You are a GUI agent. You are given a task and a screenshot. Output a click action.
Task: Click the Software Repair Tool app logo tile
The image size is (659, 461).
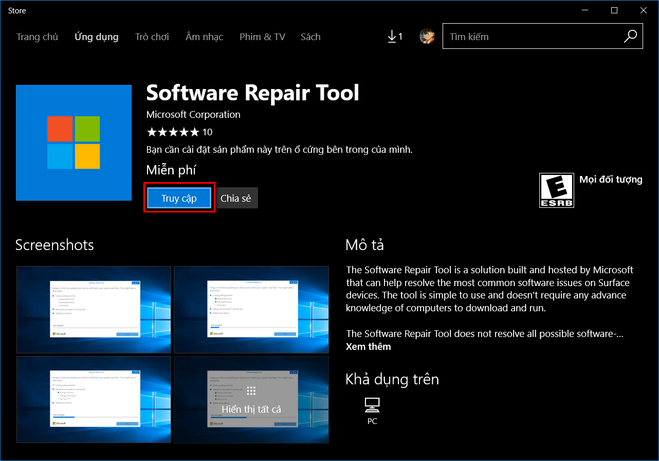tap(74, 143)
